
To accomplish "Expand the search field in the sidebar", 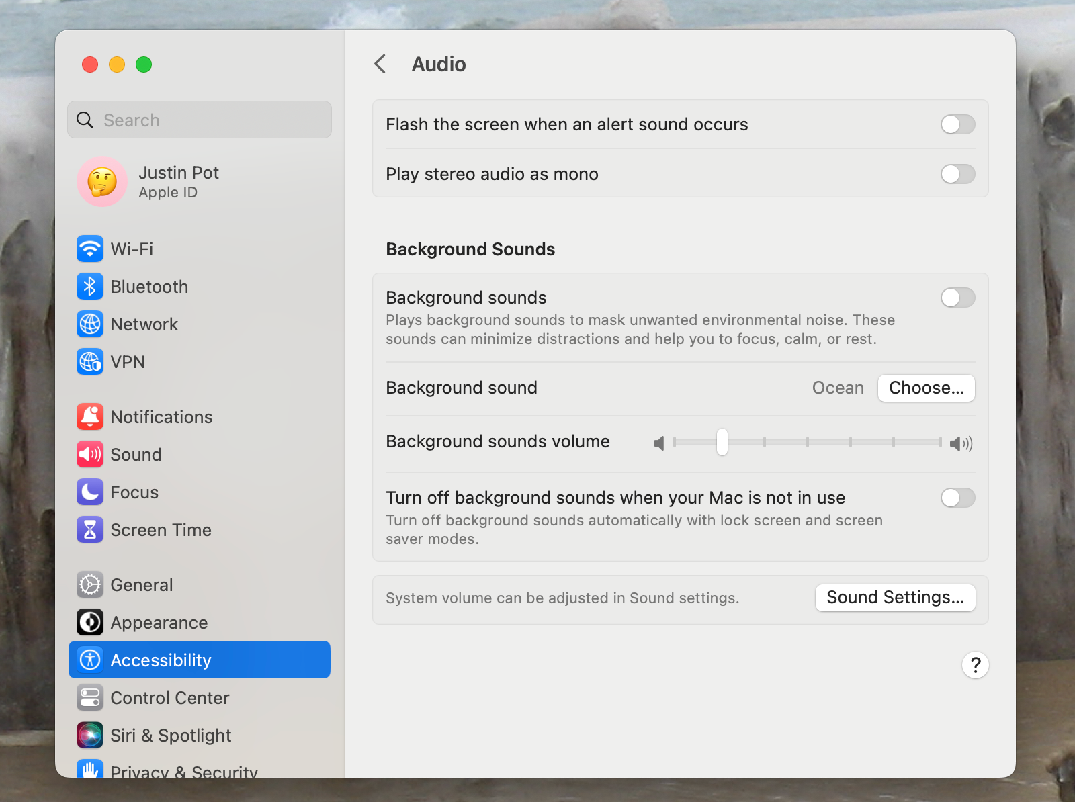I will 199,120.
